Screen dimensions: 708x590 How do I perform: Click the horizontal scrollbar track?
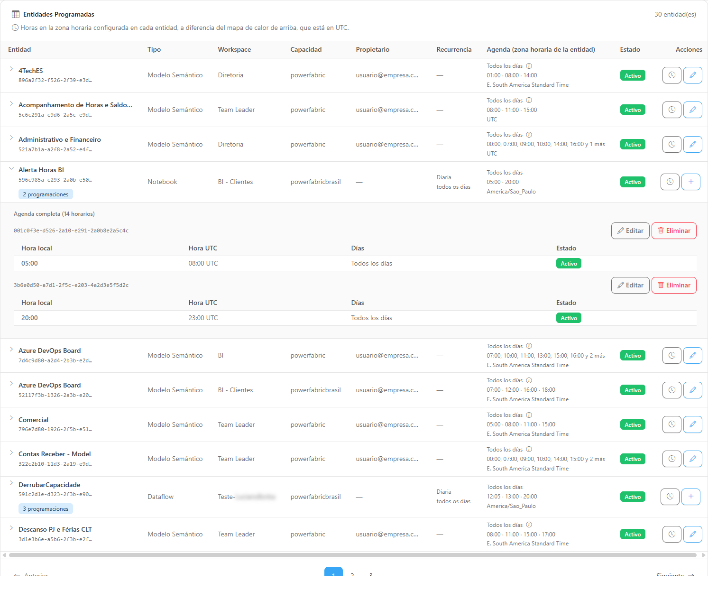click(353, 555)
